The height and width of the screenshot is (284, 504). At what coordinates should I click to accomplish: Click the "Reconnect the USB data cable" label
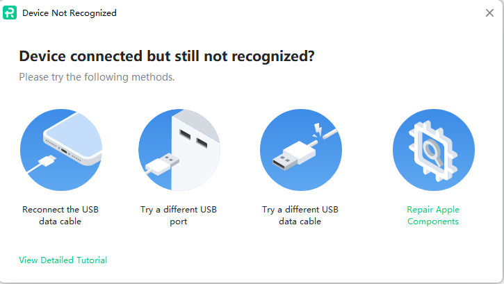[x=60, y=215]
